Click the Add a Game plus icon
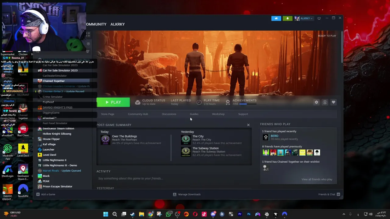 38,194
